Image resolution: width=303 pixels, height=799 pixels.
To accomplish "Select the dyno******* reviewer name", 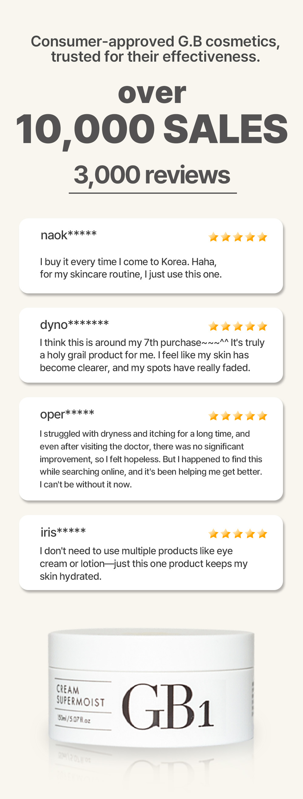I will click(x=74, y=325).
